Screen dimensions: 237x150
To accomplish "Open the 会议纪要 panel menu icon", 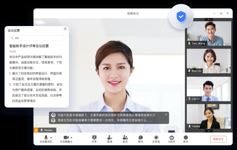I will pyautogui.click(x=65, y=29).
